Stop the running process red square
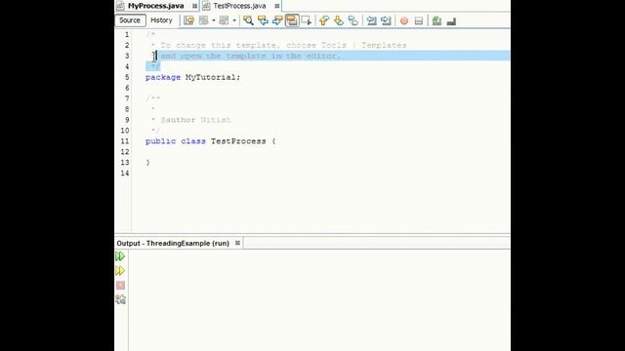 click(x=121, y=285)
